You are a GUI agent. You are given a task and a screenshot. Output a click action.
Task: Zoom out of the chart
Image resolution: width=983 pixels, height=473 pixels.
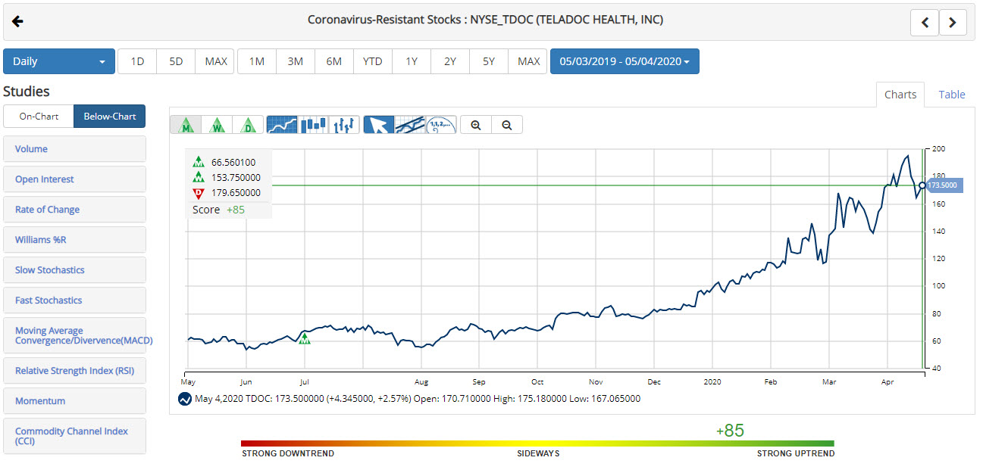point(507,125)
